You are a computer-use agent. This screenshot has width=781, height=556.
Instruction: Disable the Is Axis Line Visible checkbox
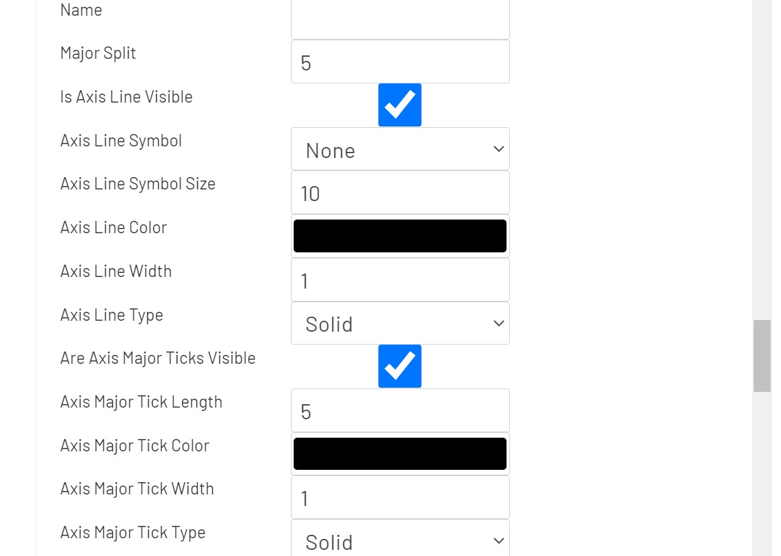pyautogui.click(x=400, y=105)
